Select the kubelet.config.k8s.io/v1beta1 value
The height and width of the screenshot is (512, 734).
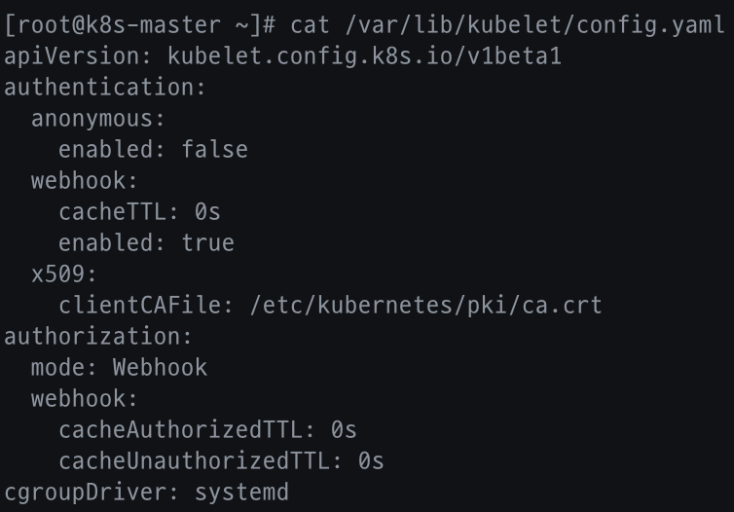[365, 57]
